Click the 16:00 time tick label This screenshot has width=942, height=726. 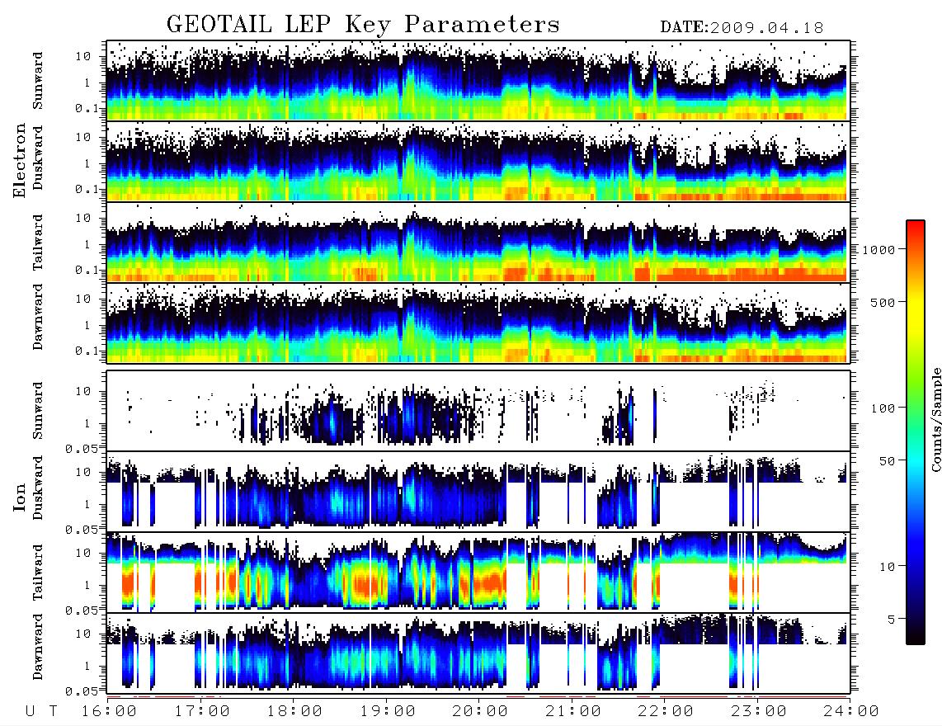pos(110,712)
